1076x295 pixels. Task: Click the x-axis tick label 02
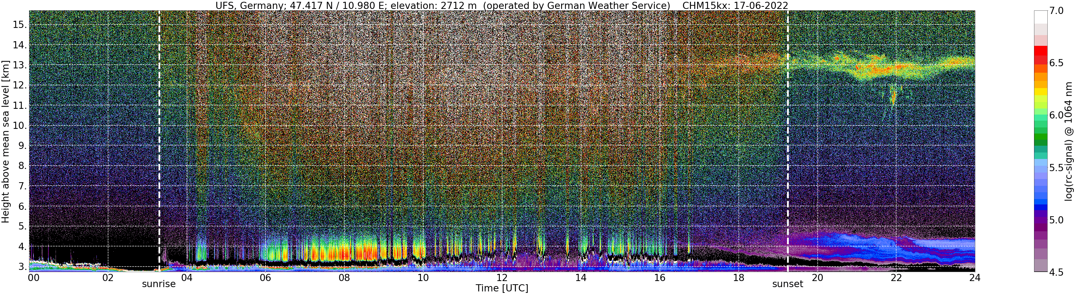pos(108,278)
